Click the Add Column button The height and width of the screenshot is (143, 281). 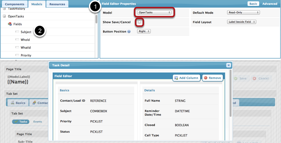tap(186, 78)
